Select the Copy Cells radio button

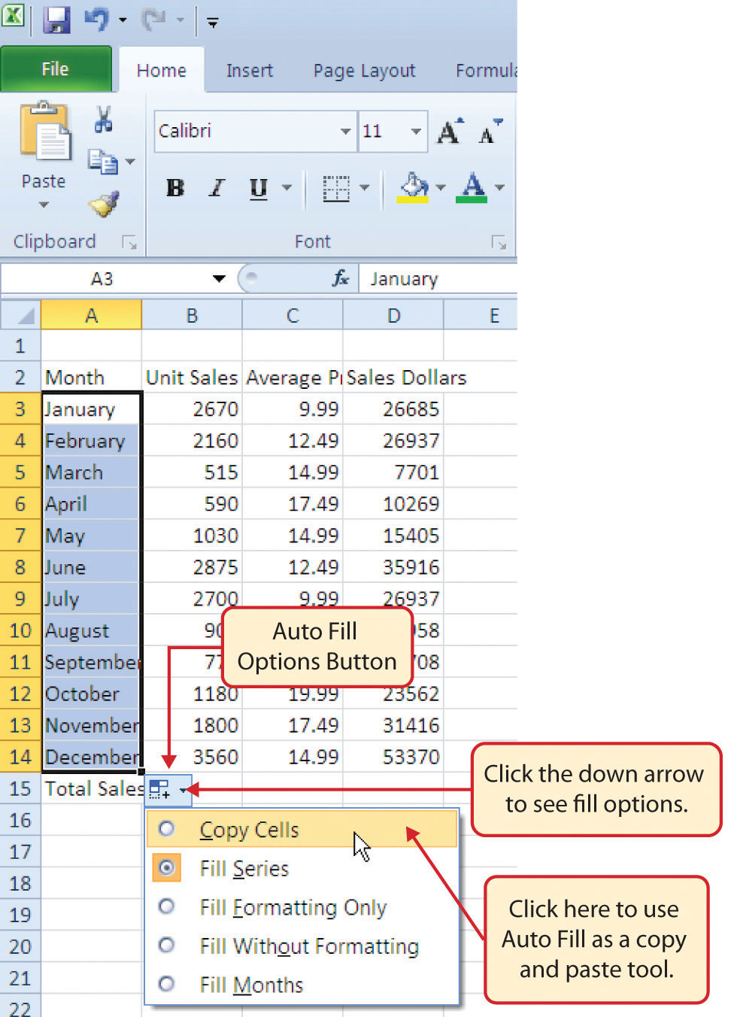(x=166, y=829)
